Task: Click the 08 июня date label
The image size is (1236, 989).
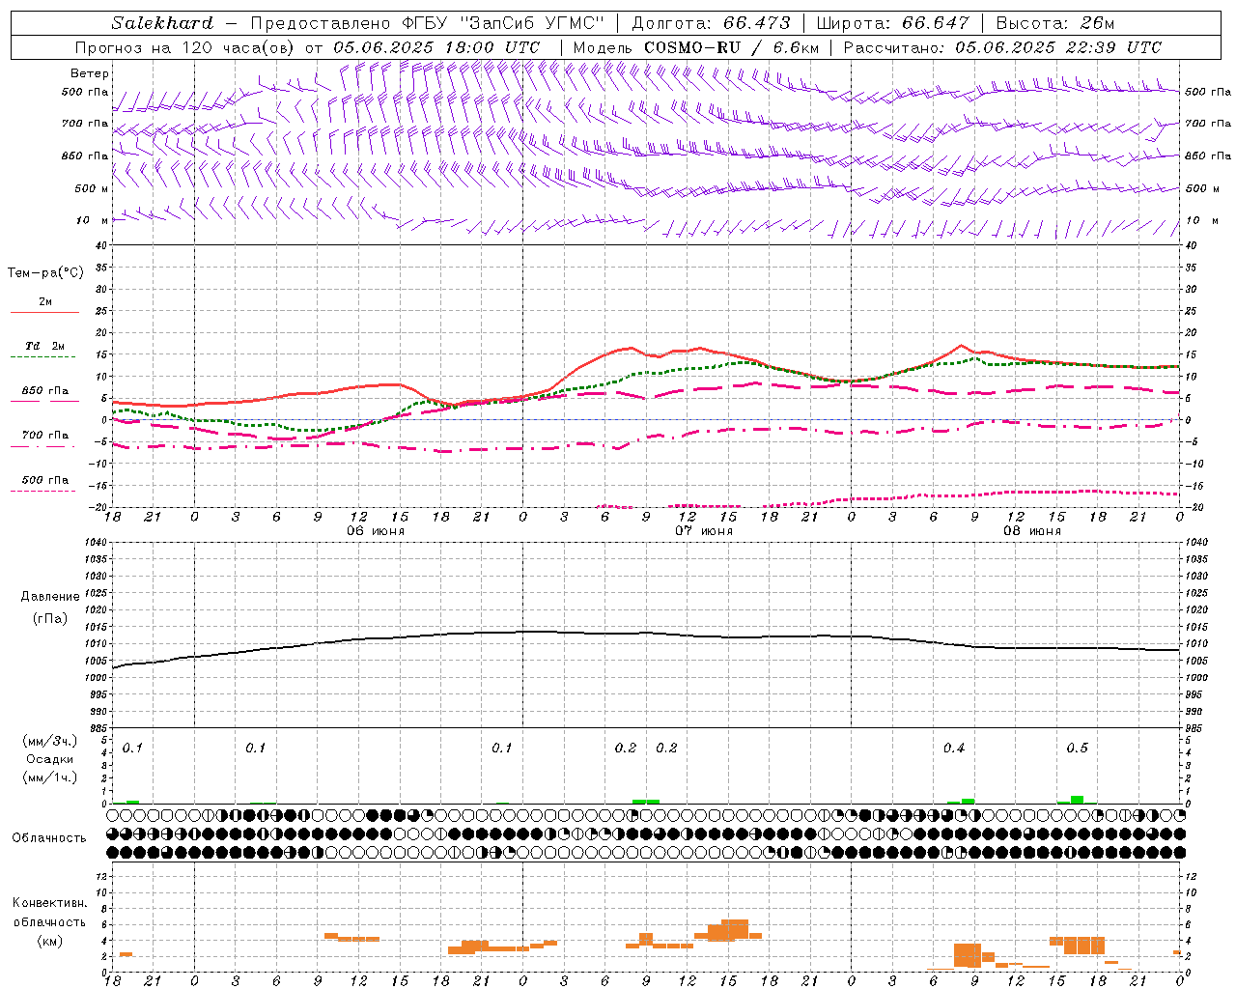Action: pyautogui.click(x=1032, y=531)
